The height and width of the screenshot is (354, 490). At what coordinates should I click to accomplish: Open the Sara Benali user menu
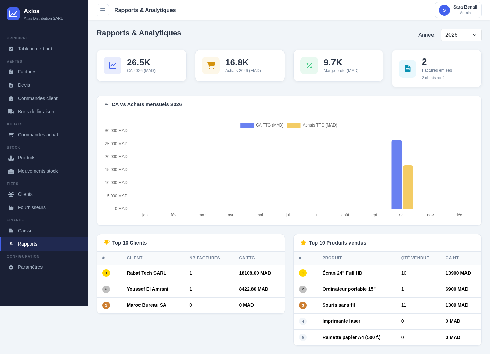(x=458, y=10)
